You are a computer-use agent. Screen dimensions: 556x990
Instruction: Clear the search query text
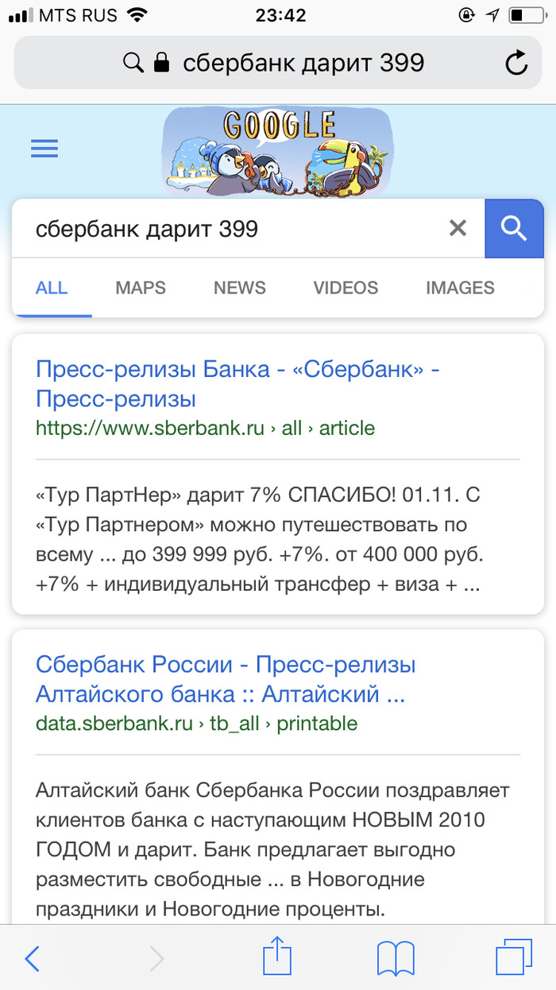tap(458, 229)
